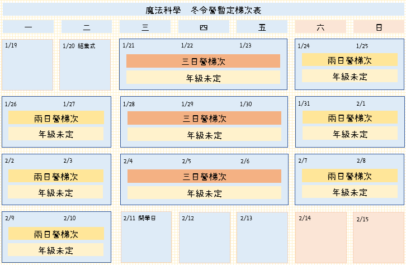Select 年級未定 bar under 2/9–2/10
Image resolution: width=406 pixels, height=265 pixels.
[x=56, y=249]
